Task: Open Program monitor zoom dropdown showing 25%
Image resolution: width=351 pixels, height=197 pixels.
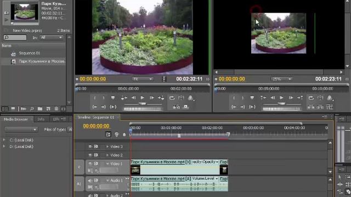Action: pos(281,79)
